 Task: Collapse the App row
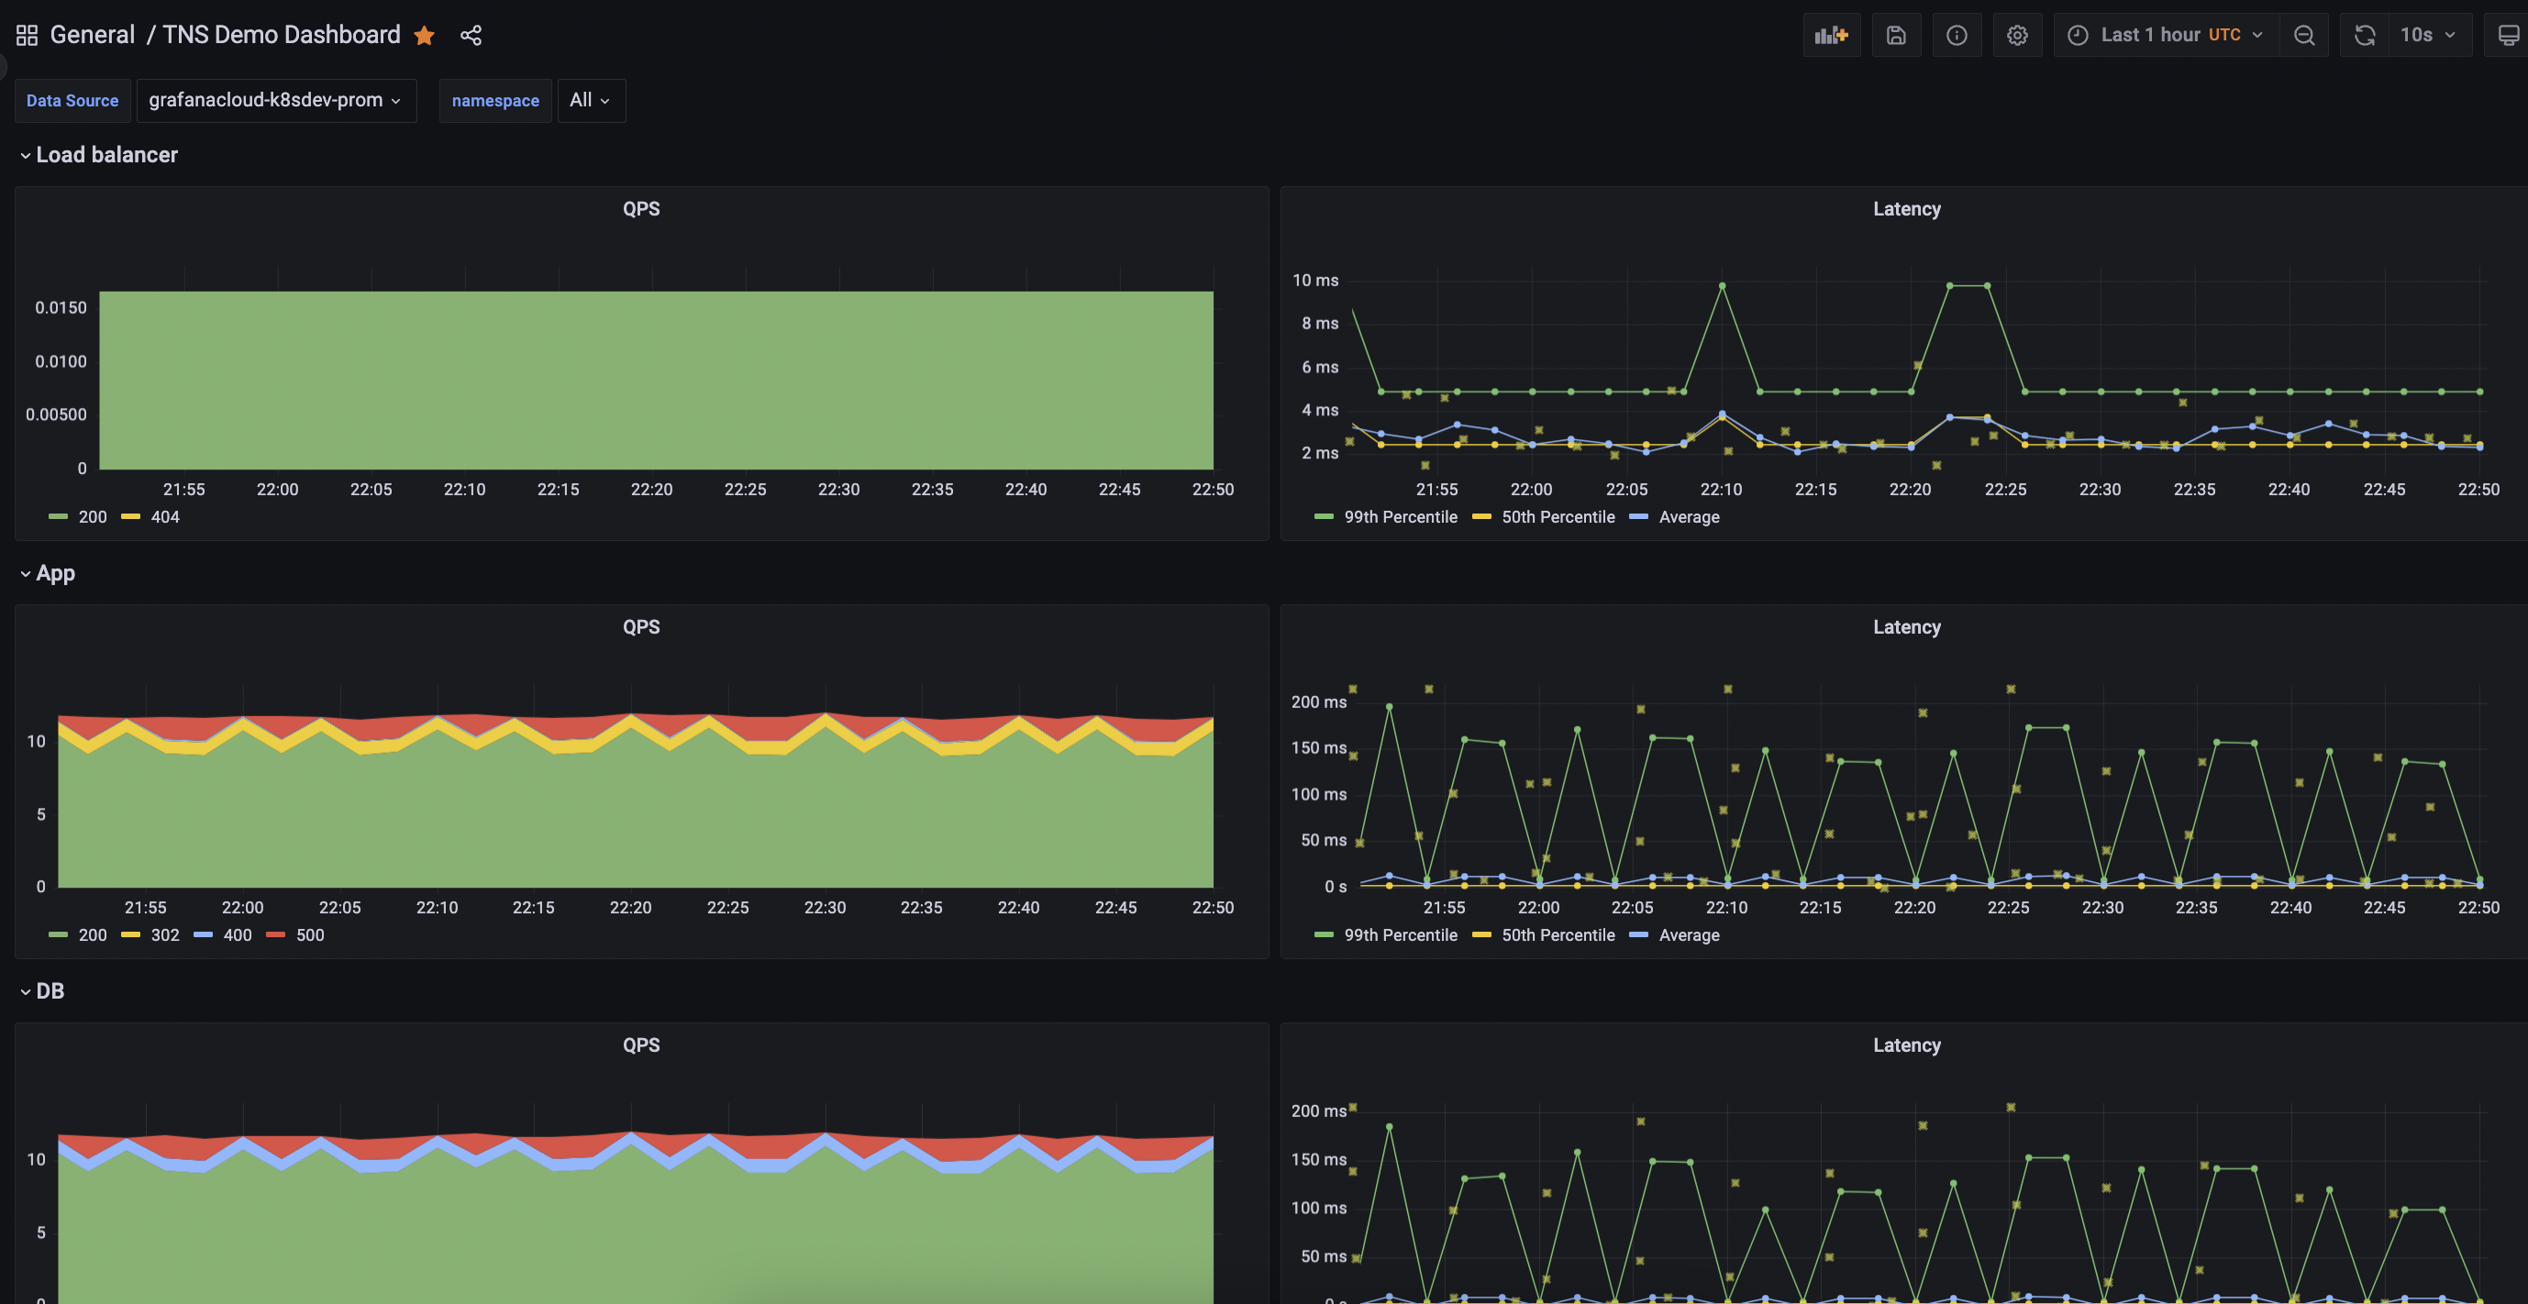[47, 573]
